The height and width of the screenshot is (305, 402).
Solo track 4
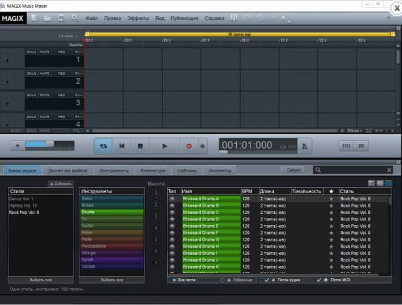pyautogui.click(x=31, y=117)
